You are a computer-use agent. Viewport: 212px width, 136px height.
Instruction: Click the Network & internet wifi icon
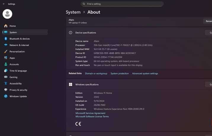[6, 45]
